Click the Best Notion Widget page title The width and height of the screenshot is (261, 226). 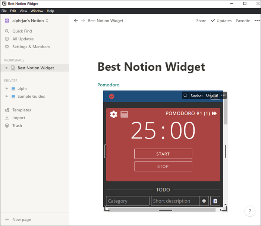(151, 67)
